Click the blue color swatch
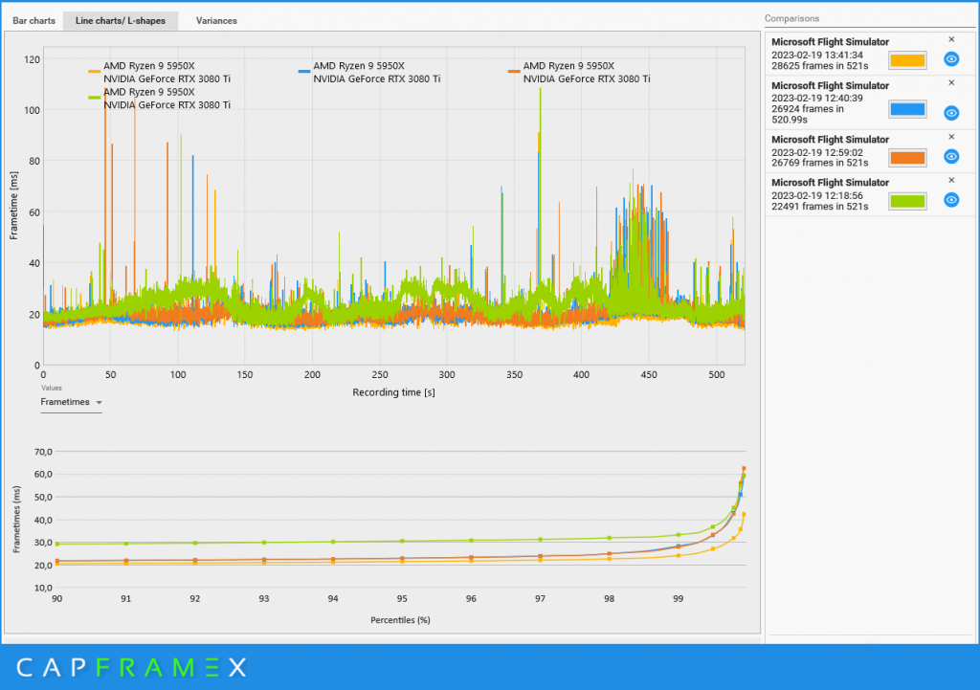Screen dimensions: 980x690 pos(907,109)
